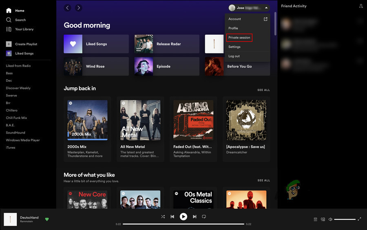Open the Chill Funk Mix playlist

(16, 118)
